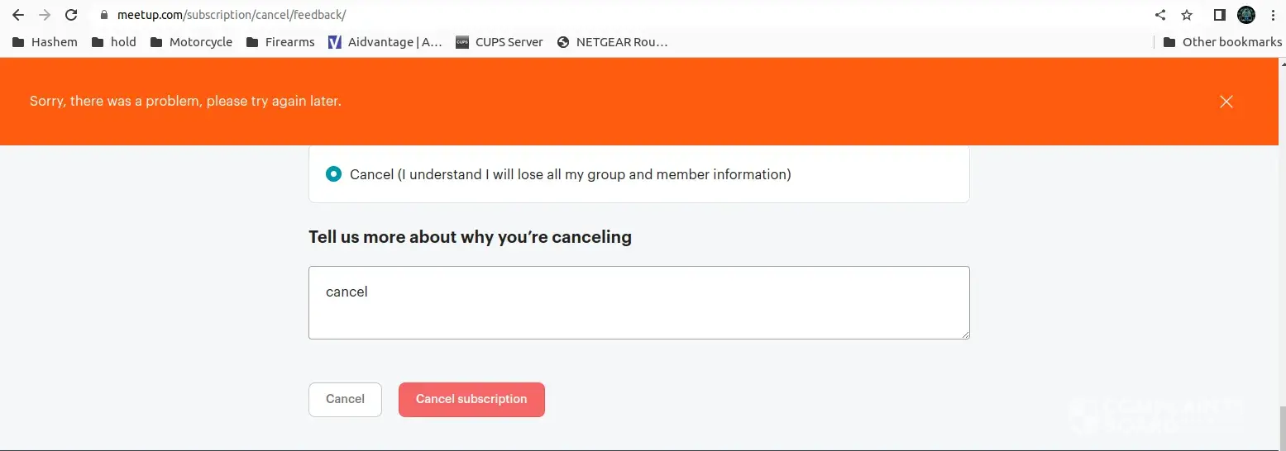Expand the Motorcycle bookmarks folder
1286x451 pixels.
point(191,42)
